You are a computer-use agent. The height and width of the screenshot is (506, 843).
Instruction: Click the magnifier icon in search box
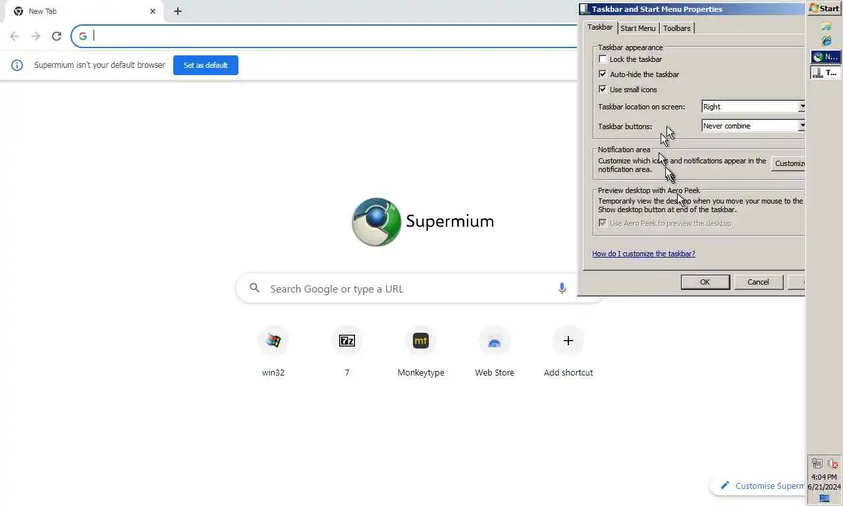click(x=255, y=288)
